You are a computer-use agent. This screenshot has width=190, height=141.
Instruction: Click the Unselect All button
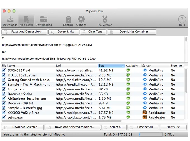pyautogui.click(x=143, y=127)
